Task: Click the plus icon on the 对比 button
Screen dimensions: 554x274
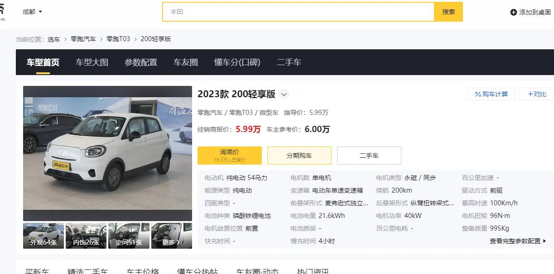Action: point(531,94)
